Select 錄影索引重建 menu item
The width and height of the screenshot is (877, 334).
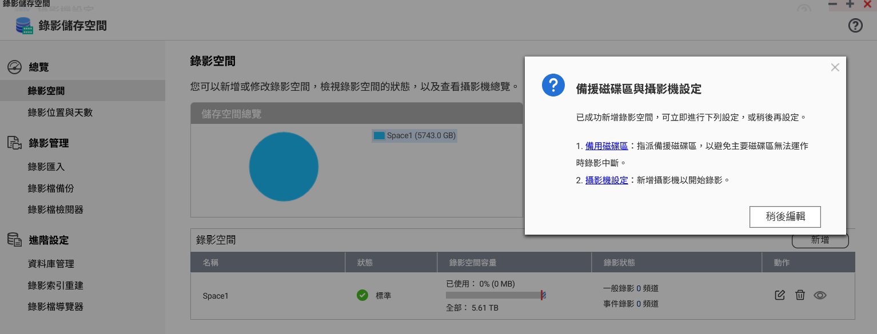(x=55, y=285)
